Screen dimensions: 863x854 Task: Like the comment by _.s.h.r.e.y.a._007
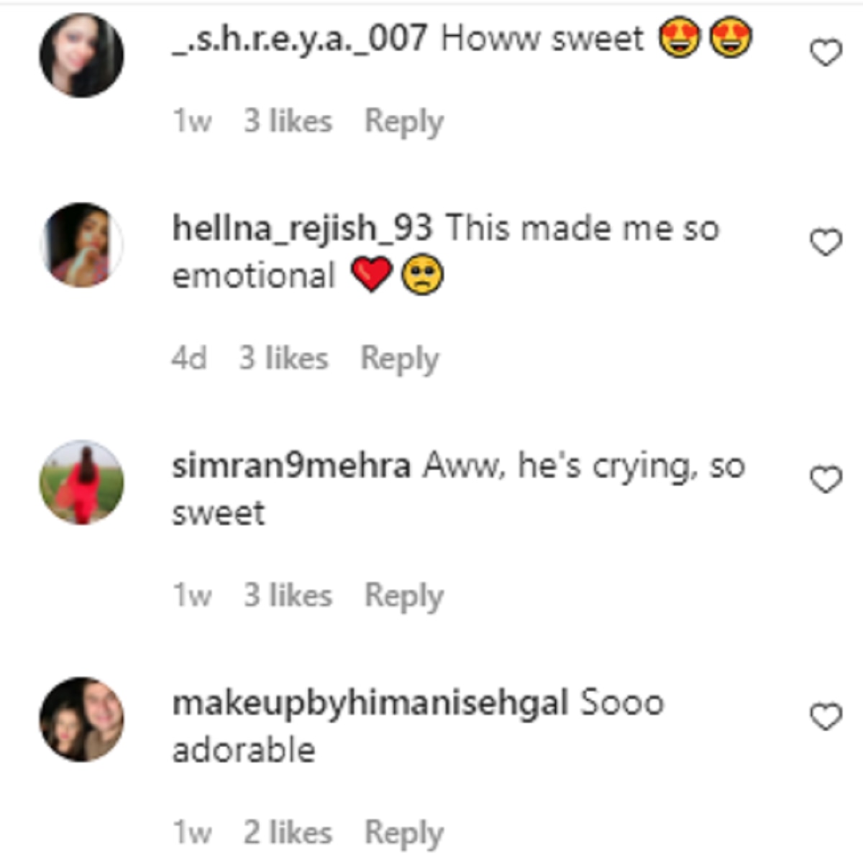pos(826,53)
